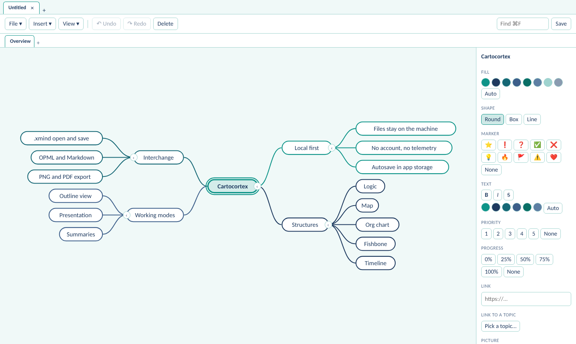The width and height of the screenshot is (576, 344).
Task: Collapse the Cartocortex root node children
Action: (258, 186)
